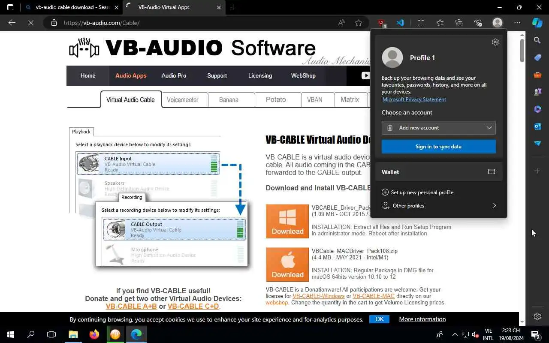This screenshot has height=343, width=549.
Task: Open the Collections icon
Action: click(459, 23)
